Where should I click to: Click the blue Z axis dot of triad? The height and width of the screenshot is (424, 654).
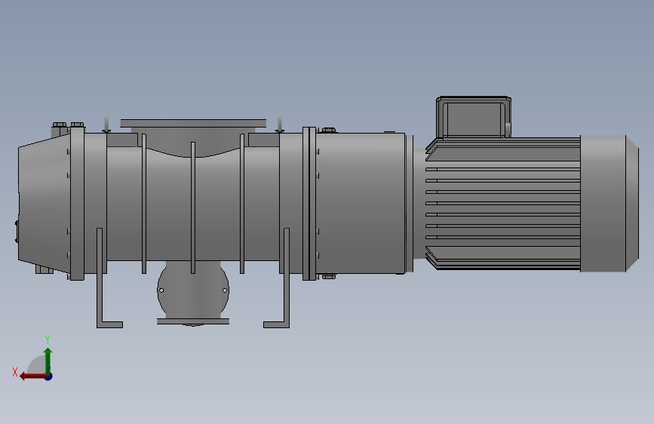coord(49,376)
